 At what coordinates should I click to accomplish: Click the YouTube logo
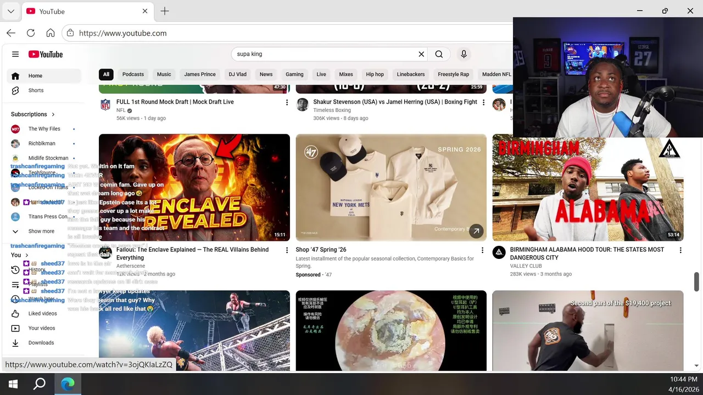pos(46,54)
